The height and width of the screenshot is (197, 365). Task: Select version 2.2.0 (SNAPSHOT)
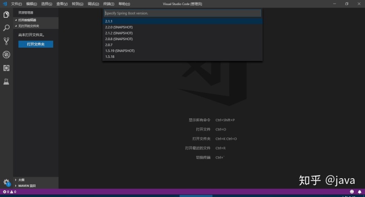click(x=182, y=27)
